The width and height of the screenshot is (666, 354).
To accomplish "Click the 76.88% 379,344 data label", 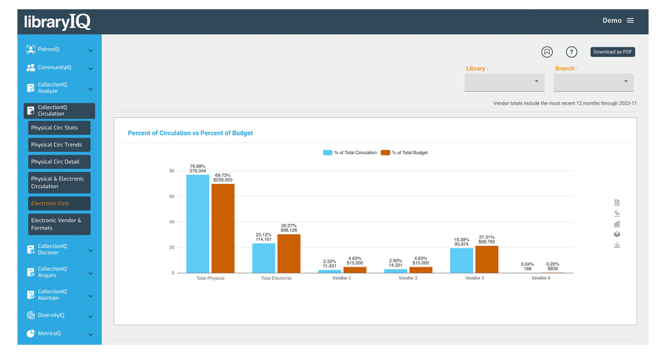I will click(198, 169).
